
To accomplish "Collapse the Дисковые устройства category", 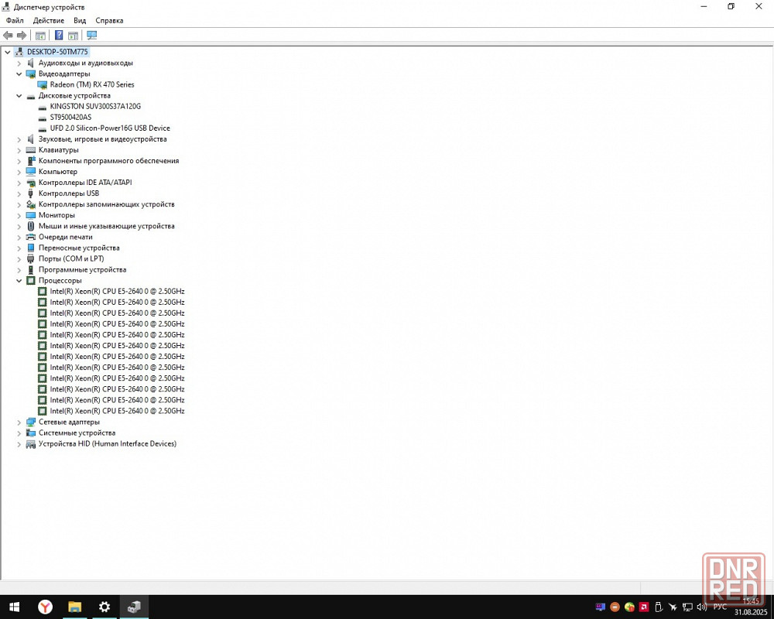I will click(x=19, y=96).
